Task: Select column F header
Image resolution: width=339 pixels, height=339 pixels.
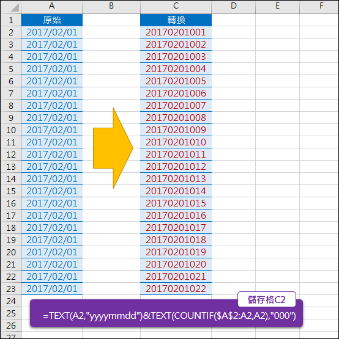Action: tap(319, 7)
